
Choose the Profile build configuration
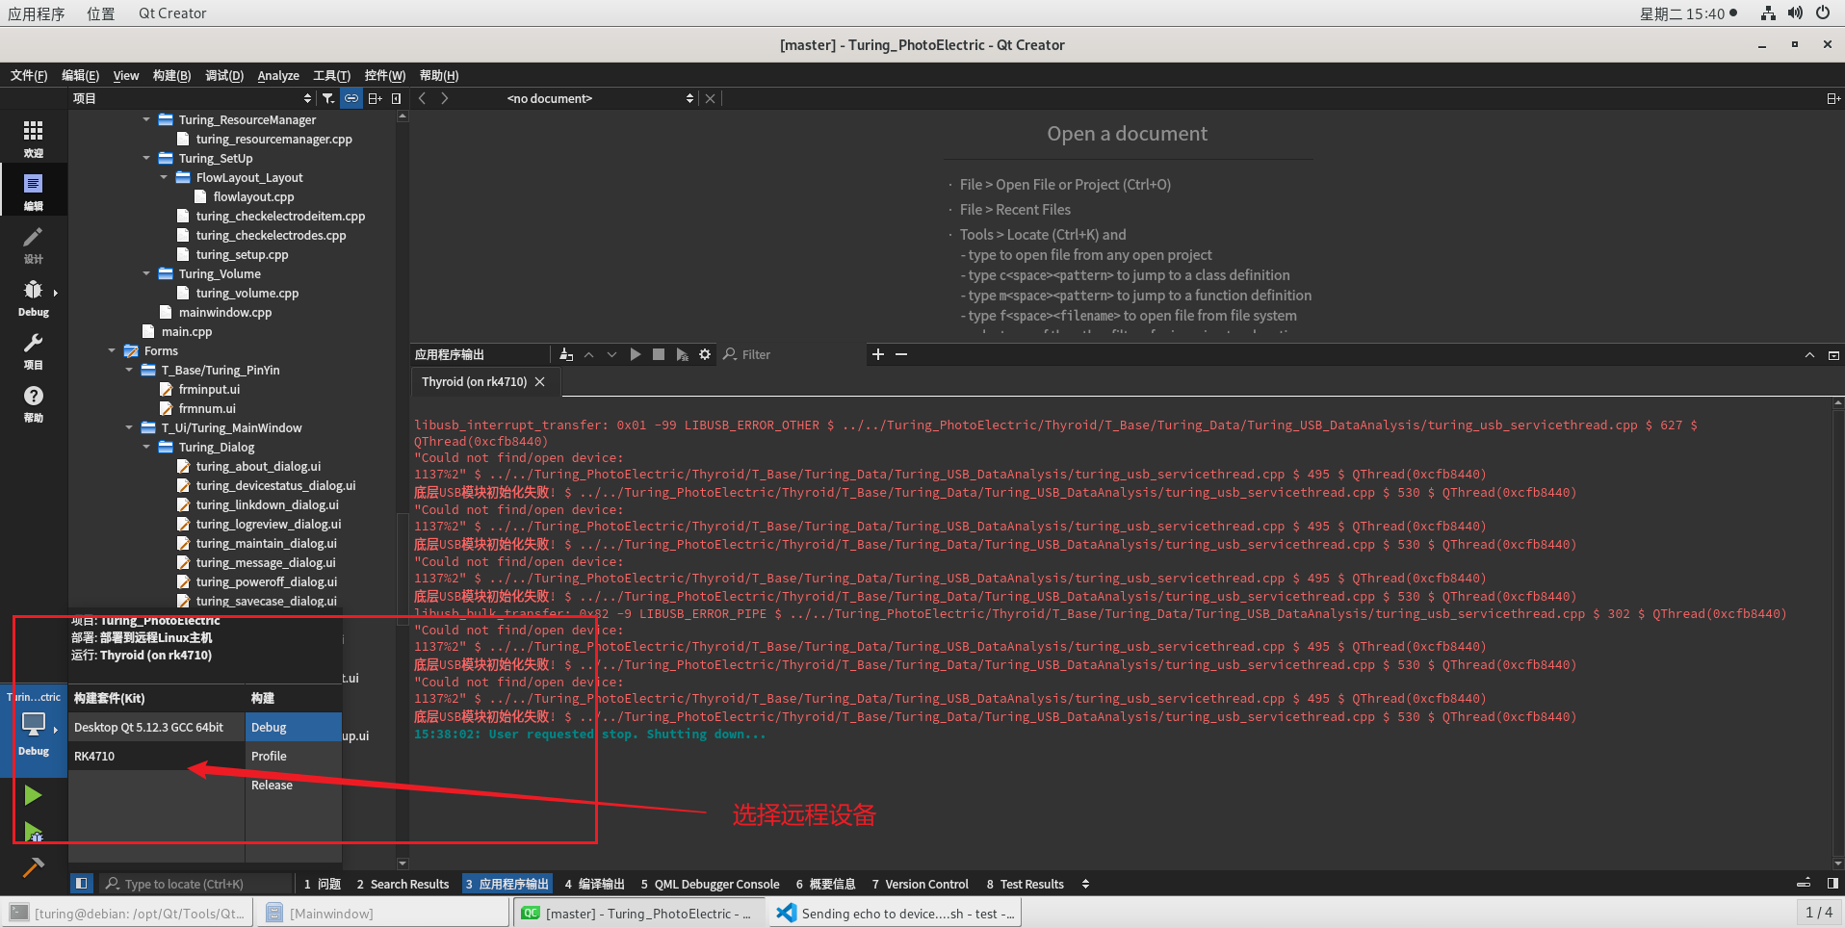pyautogui.click(x=294, y=756)
